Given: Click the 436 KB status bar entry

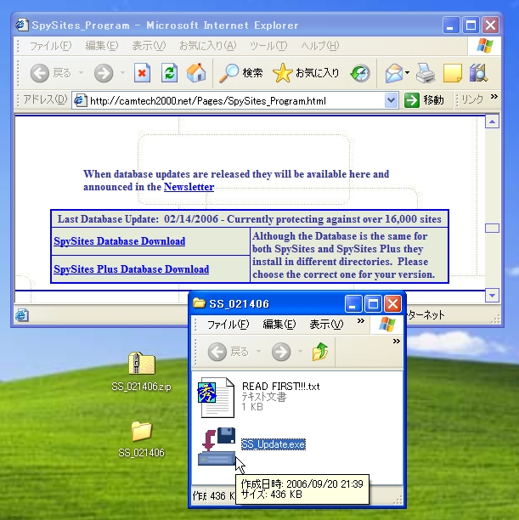Looking at the screenshot, I should [x=222, y=496].
